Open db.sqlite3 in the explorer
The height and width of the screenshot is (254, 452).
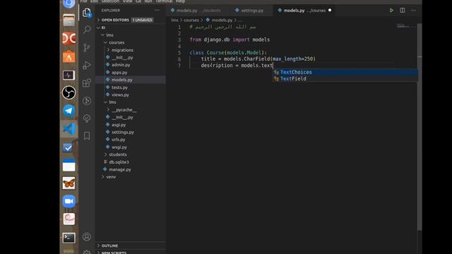pyautogui.click(x=119, y=162)
